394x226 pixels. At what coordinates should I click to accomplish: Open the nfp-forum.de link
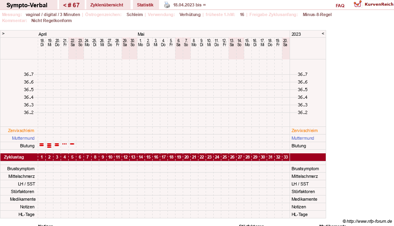click(367, 221)
